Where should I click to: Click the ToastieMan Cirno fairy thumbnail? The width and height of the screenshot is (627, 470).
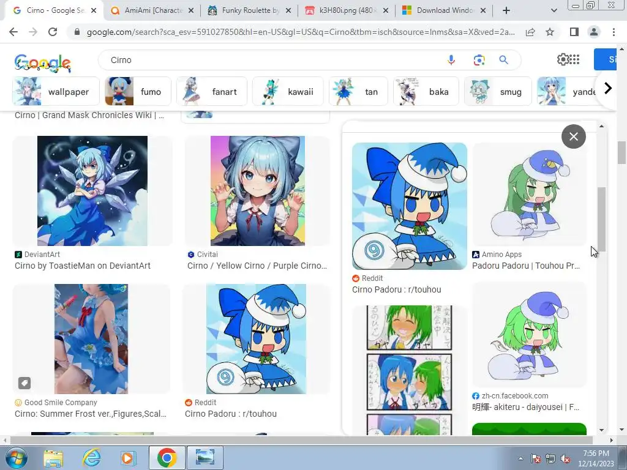[x=92, y=191]
